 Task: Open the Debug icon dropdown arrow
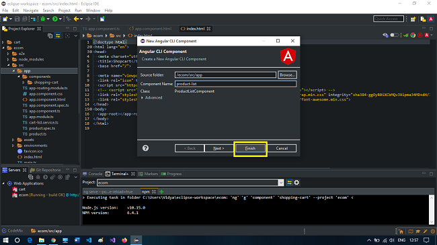click(x=48, y=19)
